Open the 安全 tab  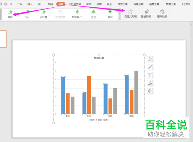[109, 4]
